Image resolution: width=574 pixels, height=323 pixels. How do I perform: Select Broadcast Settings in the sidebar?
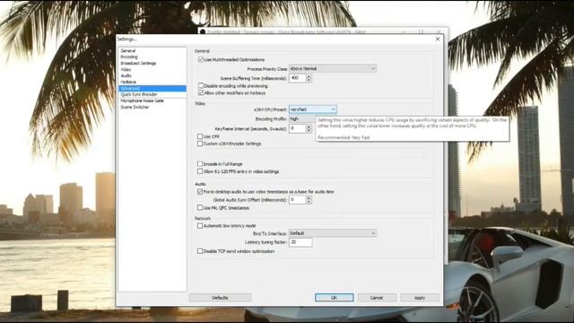coord(138,64)
